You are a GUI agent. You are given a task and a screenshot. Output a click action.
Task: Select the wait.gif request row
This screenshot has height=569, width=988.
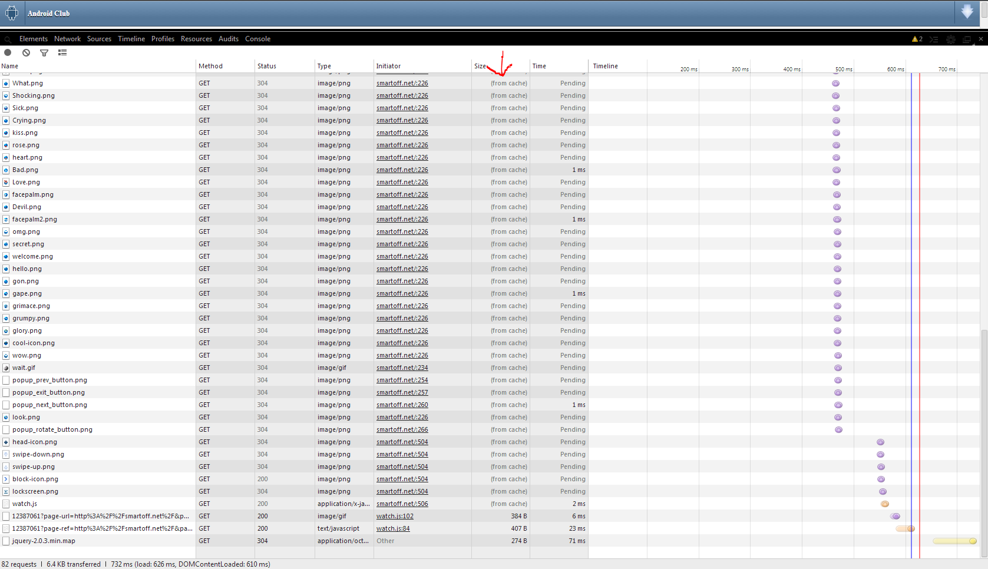click(24, 368)
